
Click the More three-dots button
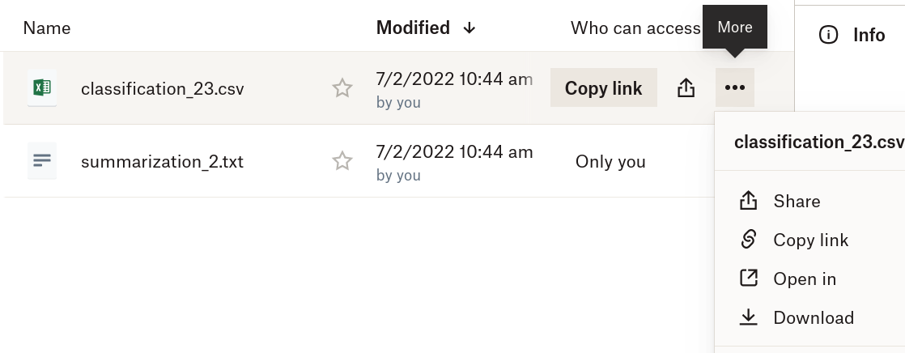click(734, 87)
